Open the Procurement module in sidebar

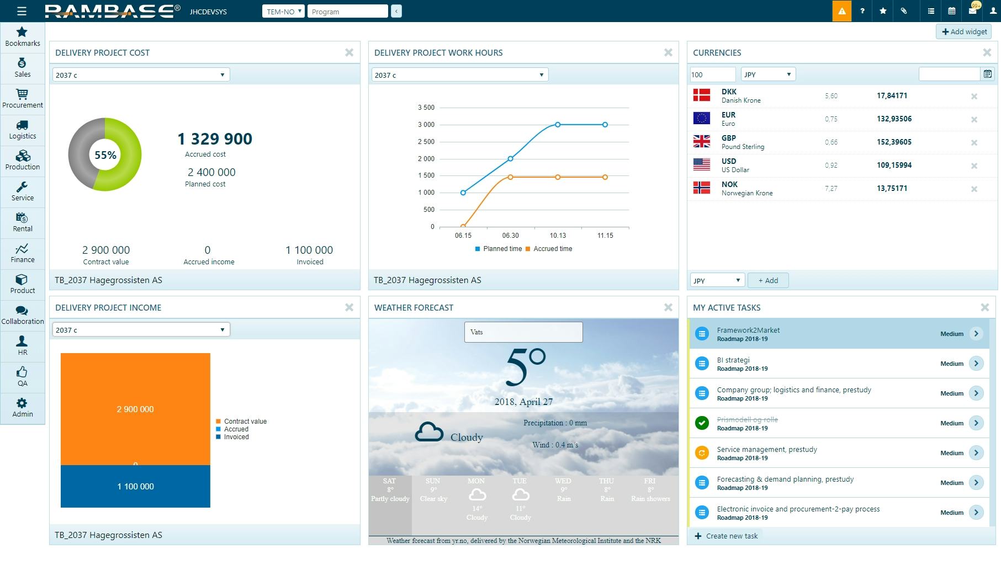click(x=23, y=99)
